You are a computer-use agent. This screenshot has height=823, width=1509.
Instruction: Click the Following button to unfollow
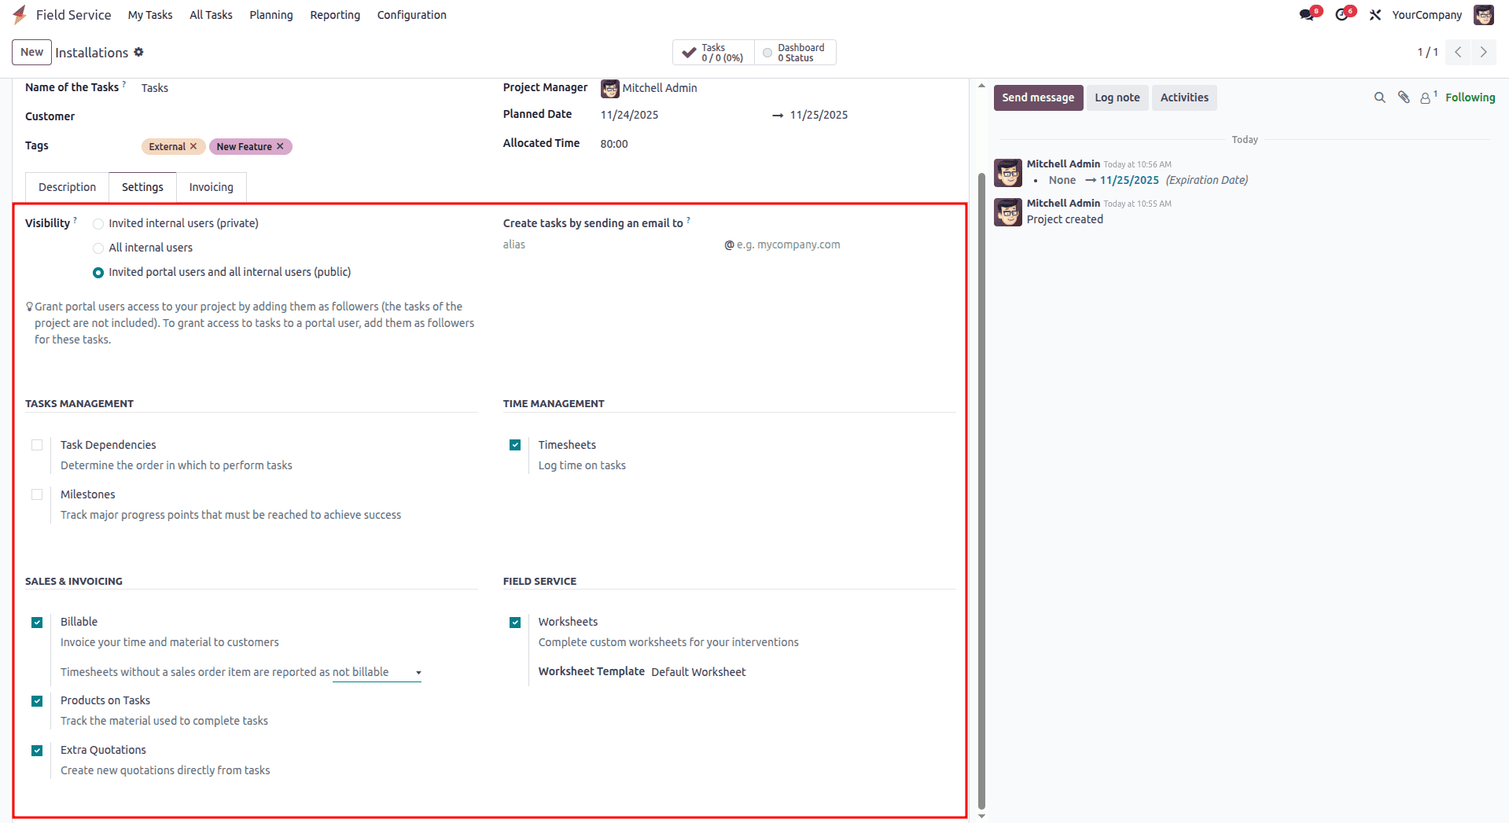point(1470,97)
